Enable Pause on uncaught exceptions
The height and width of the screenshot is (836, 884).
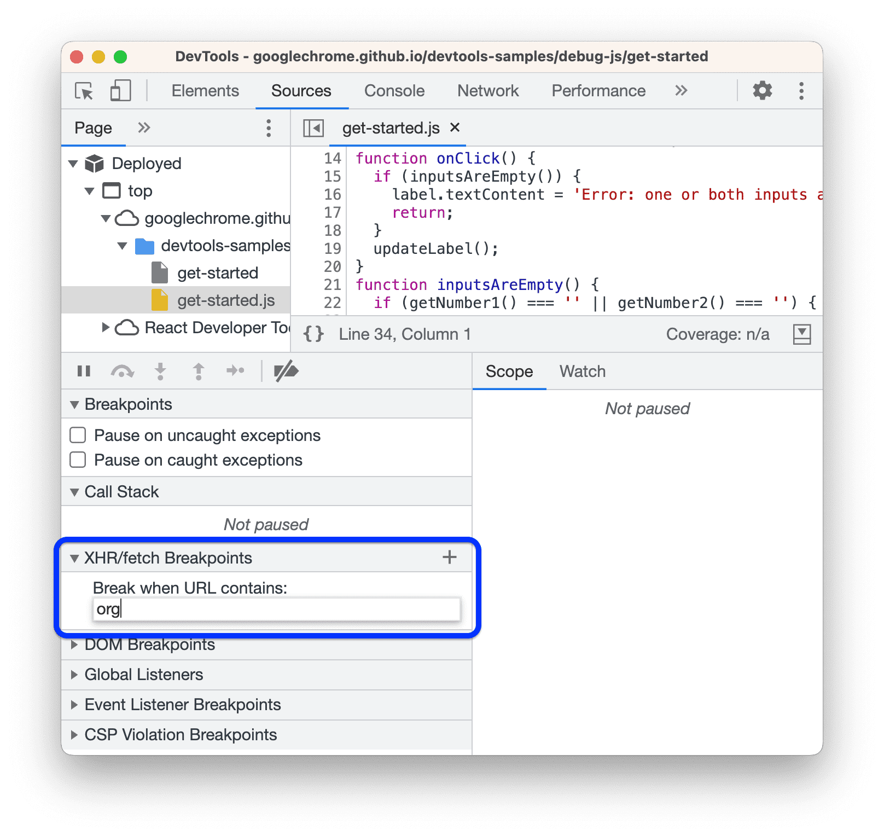tap(77, 435)
